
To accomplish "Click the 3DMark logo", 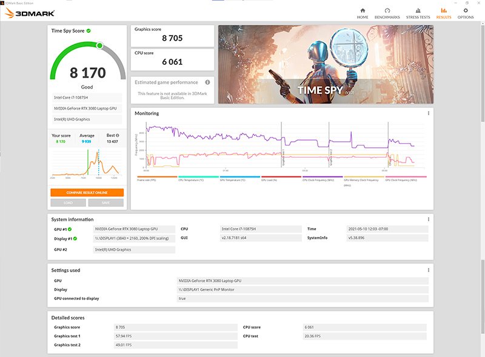I will click(x=30, y=13).
